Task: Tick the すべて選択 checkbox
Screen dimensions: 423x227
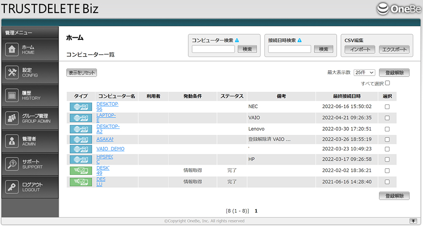Action: pyautogui.click(x=387, y=83)
